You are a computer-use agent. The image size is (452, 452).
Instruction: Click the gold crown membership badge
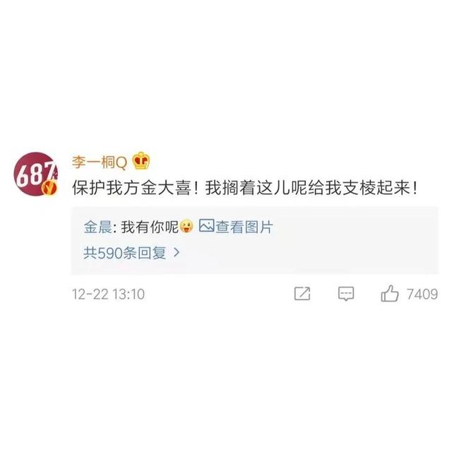[141, 161]
